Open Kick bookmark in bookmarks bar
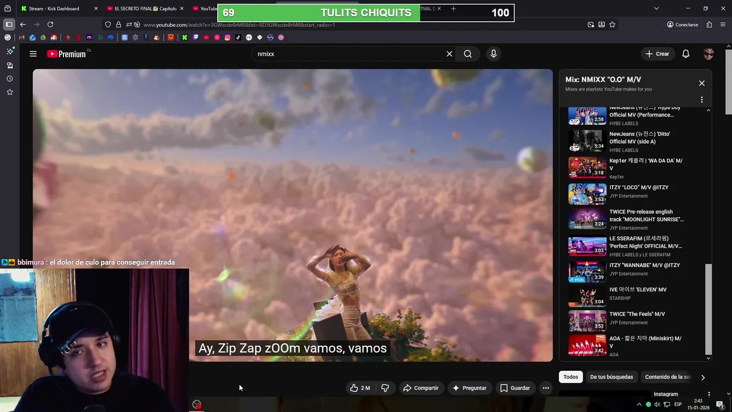The image size is (732, 412). point(185,37)
